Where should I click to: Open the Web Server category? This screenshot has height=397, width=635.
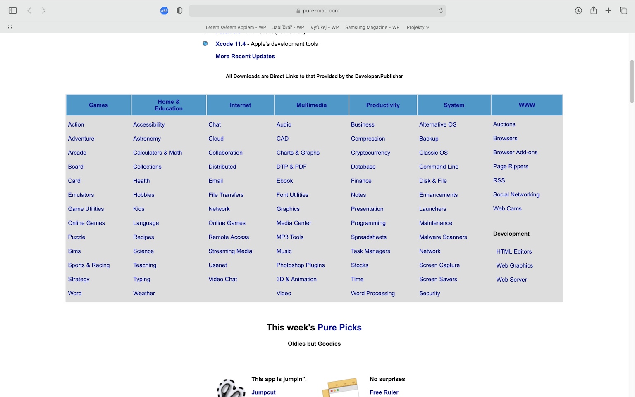(x=511, y=280)
